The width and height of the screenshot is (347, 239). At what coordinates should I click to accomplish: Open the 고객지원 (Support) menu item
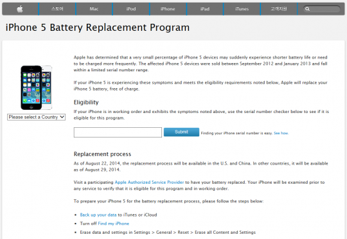tap(279, 9)
